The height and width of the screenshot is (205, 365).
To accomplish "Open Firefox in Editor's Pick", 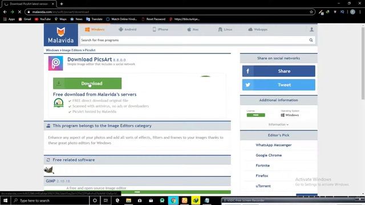I will click(x=262, y=176).
